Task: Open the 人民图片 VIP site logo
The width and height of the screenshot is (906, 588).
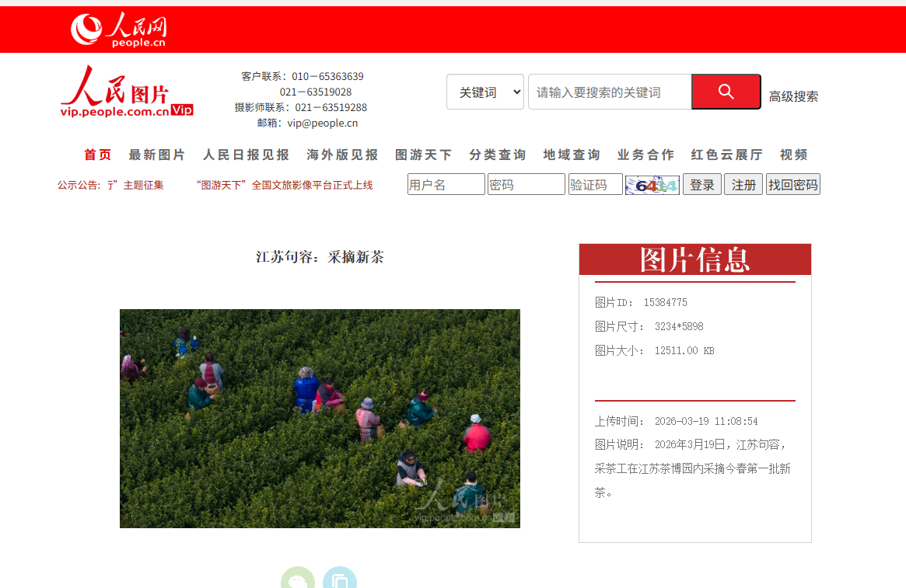Action: tap(127, 92)
